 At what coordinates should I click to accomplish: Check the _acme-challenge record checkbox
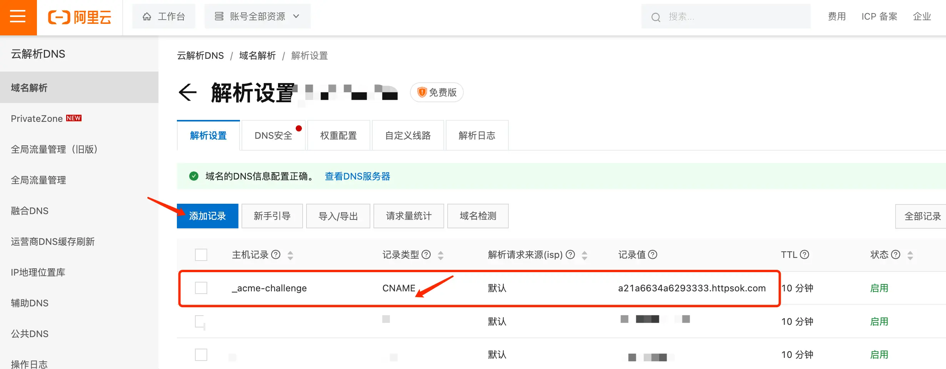(x=201, y=288)
